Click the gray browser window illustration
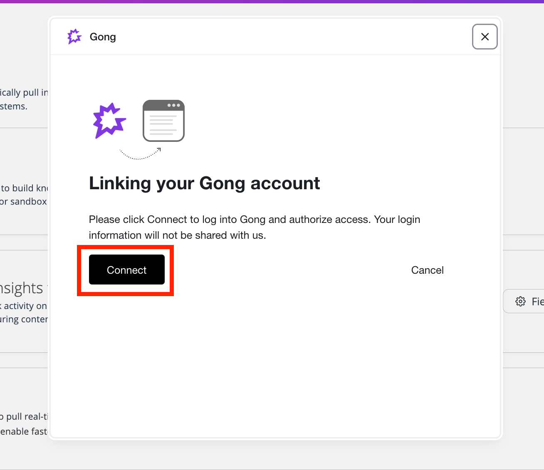The height and width of the screenshot is (470, 544). [x=163, y=121]
